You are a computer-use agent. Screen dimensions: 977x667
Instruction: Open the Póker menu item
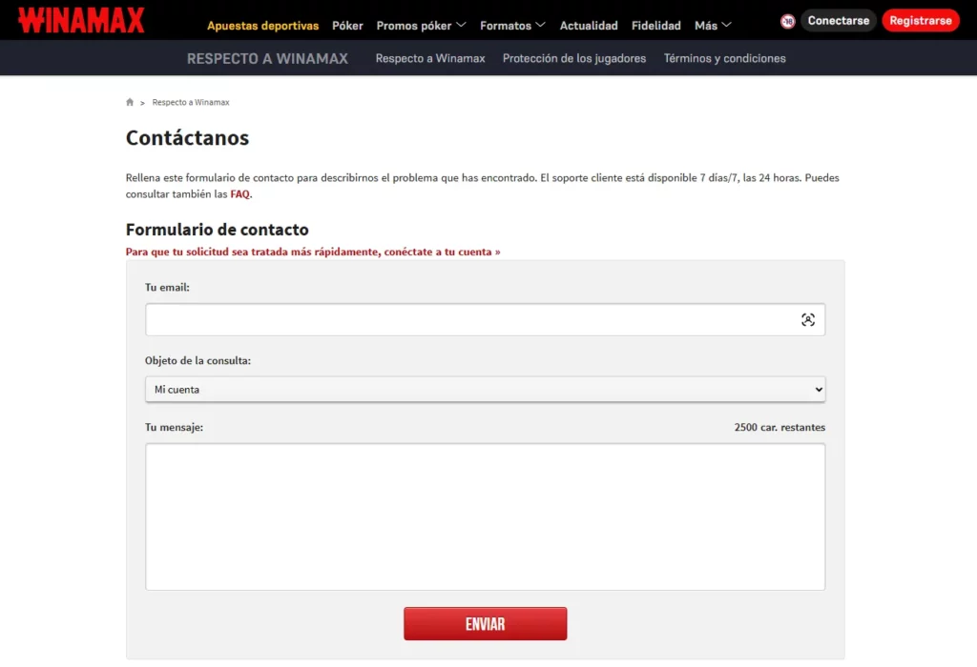(347, 26)
